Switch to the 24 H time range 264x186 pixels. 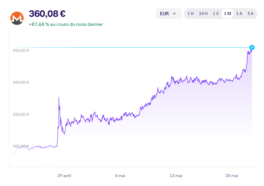(203, 14)
